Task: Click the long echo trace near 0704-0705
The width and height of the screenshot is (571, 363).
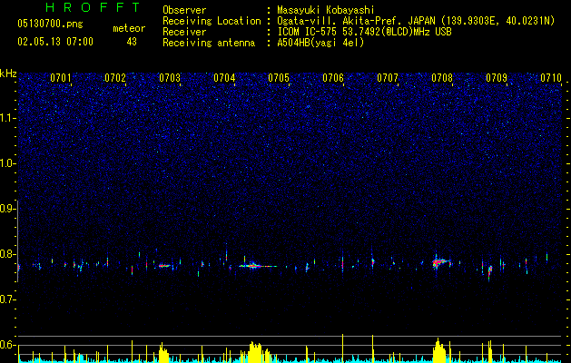Action: click(x=258, y=266)
